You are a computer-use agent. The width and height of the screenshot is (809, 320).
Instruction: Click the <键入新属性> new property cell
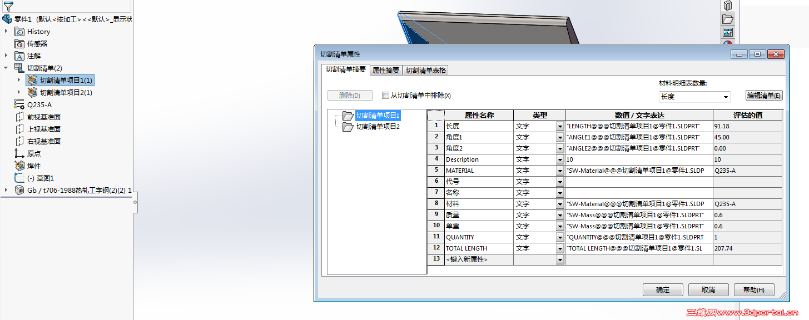point(479,259)
